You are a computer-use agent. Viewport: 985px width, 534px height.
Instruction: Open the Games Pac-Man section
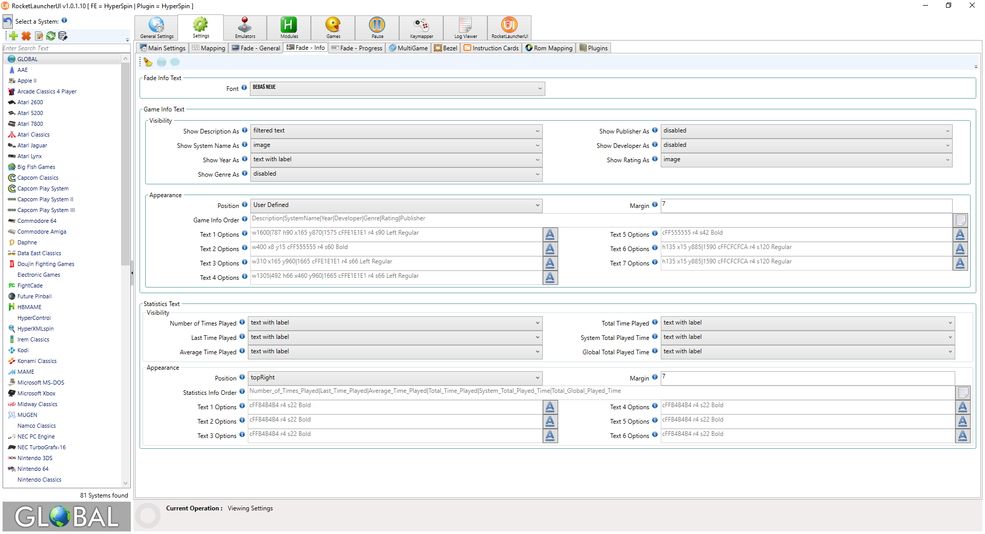333,28
